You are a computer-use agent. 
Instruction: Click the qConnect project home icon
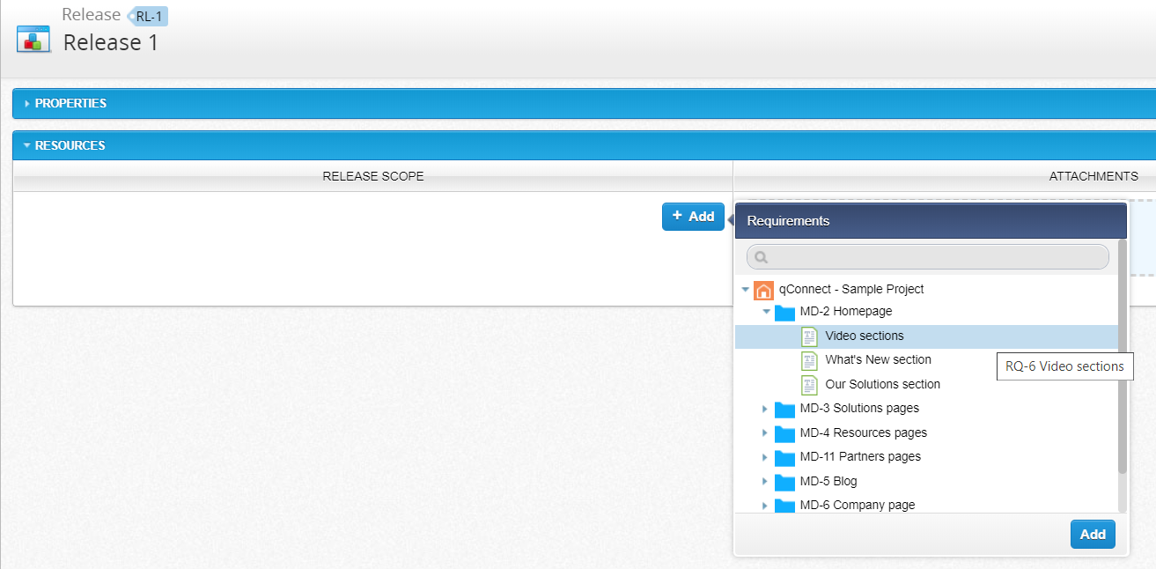[x=764, y=290]
